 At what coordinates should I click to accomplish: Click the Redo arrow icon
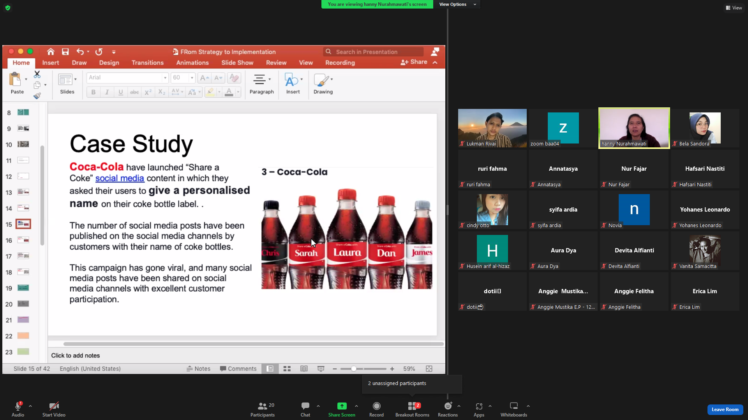click(99, 52)
